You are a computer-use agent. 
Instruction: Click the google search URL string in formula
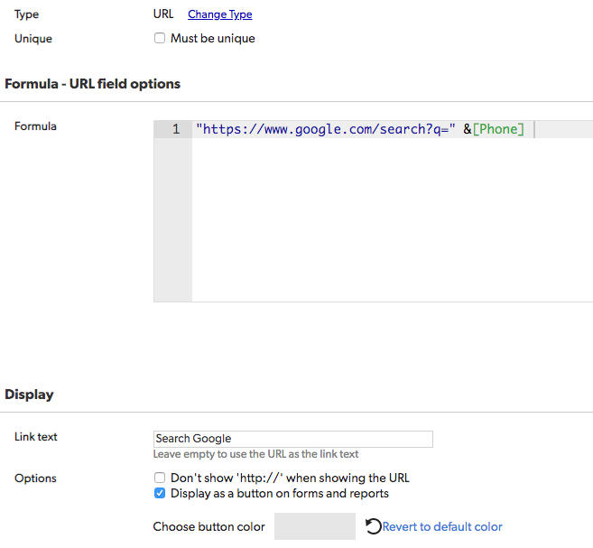coord(326,129)
